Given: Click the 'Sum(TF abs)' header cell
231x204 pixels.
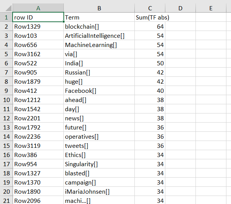Looking at the screenshot, I should (150, 18).
